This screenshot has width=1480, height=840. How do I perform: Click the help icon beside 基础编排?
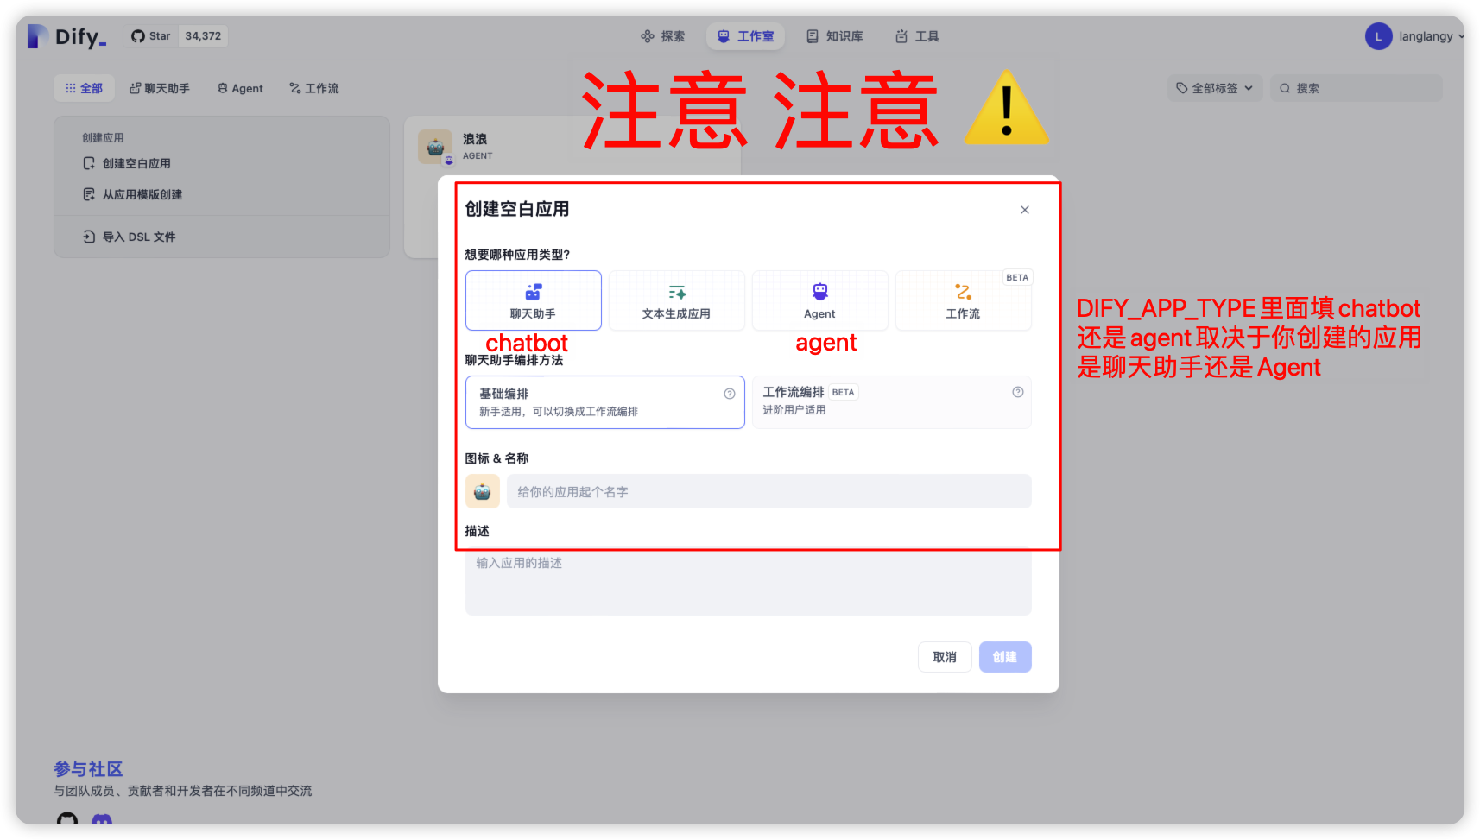(x=728, y=392)
